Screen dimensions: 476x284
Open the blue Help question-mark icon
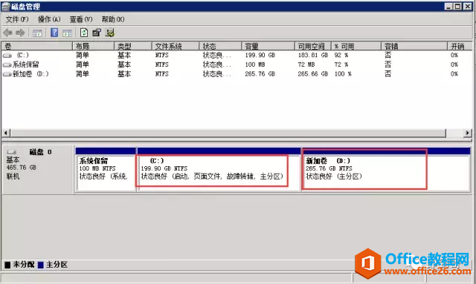tap(54, 33)
